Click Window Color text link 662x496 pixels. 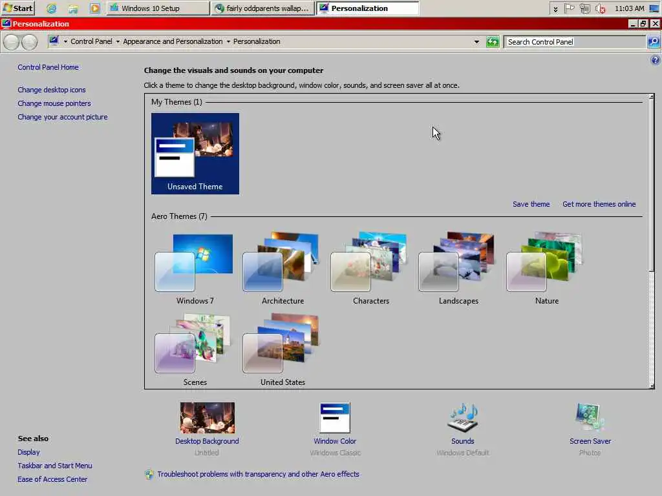pos(335,441)
